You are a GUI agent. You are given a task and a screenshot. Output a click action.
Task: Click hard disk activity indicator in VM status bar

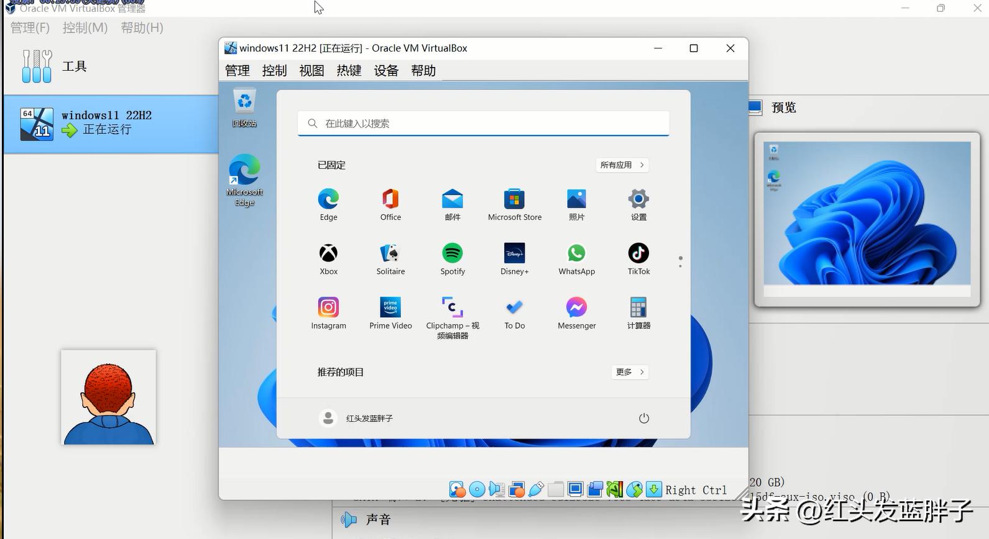458,489
